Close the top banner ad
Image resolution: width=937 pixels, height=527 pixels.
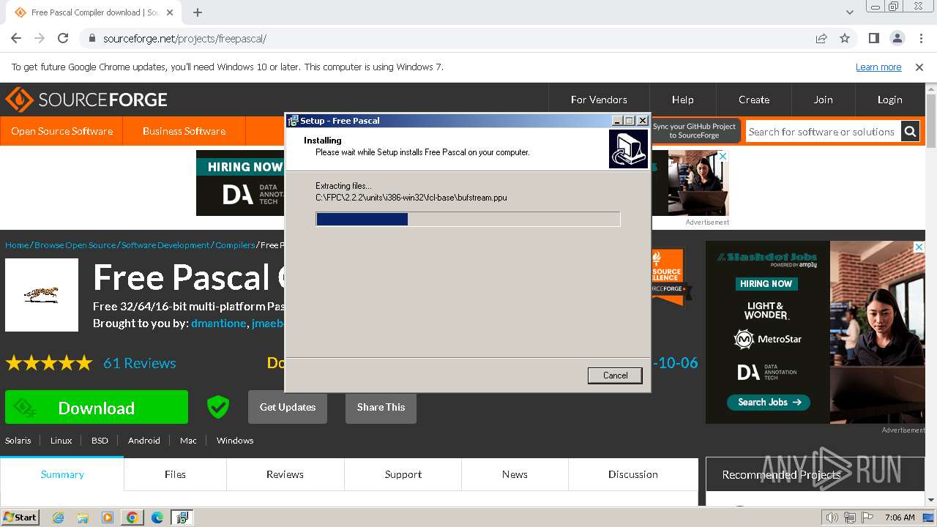coord(723,156)
